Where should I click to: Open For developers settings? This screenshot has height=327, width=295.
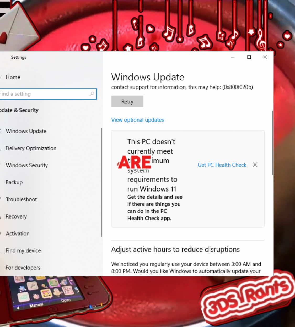click(x=23, y=268)
